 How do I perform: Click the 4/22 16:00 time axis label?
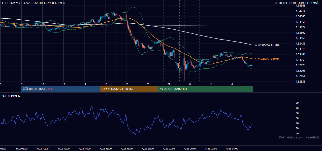point(106,148)
